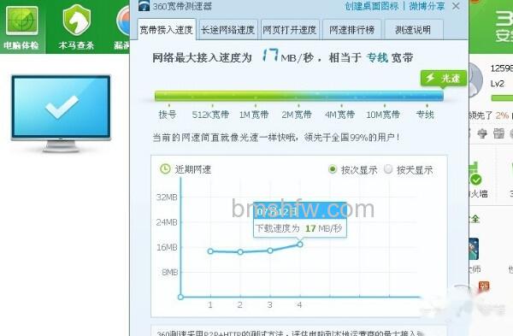This screenshot has height=336, width=513.
Task: Select the 按次显示 radio button
Action: (x=333, y=169)
